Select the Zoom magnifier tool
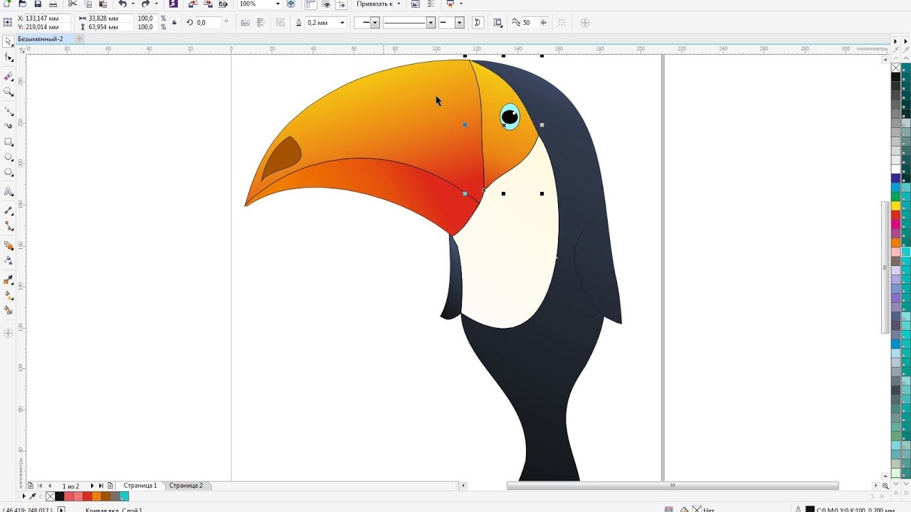Screen dimensions: 911x512 tap(9, 92)
